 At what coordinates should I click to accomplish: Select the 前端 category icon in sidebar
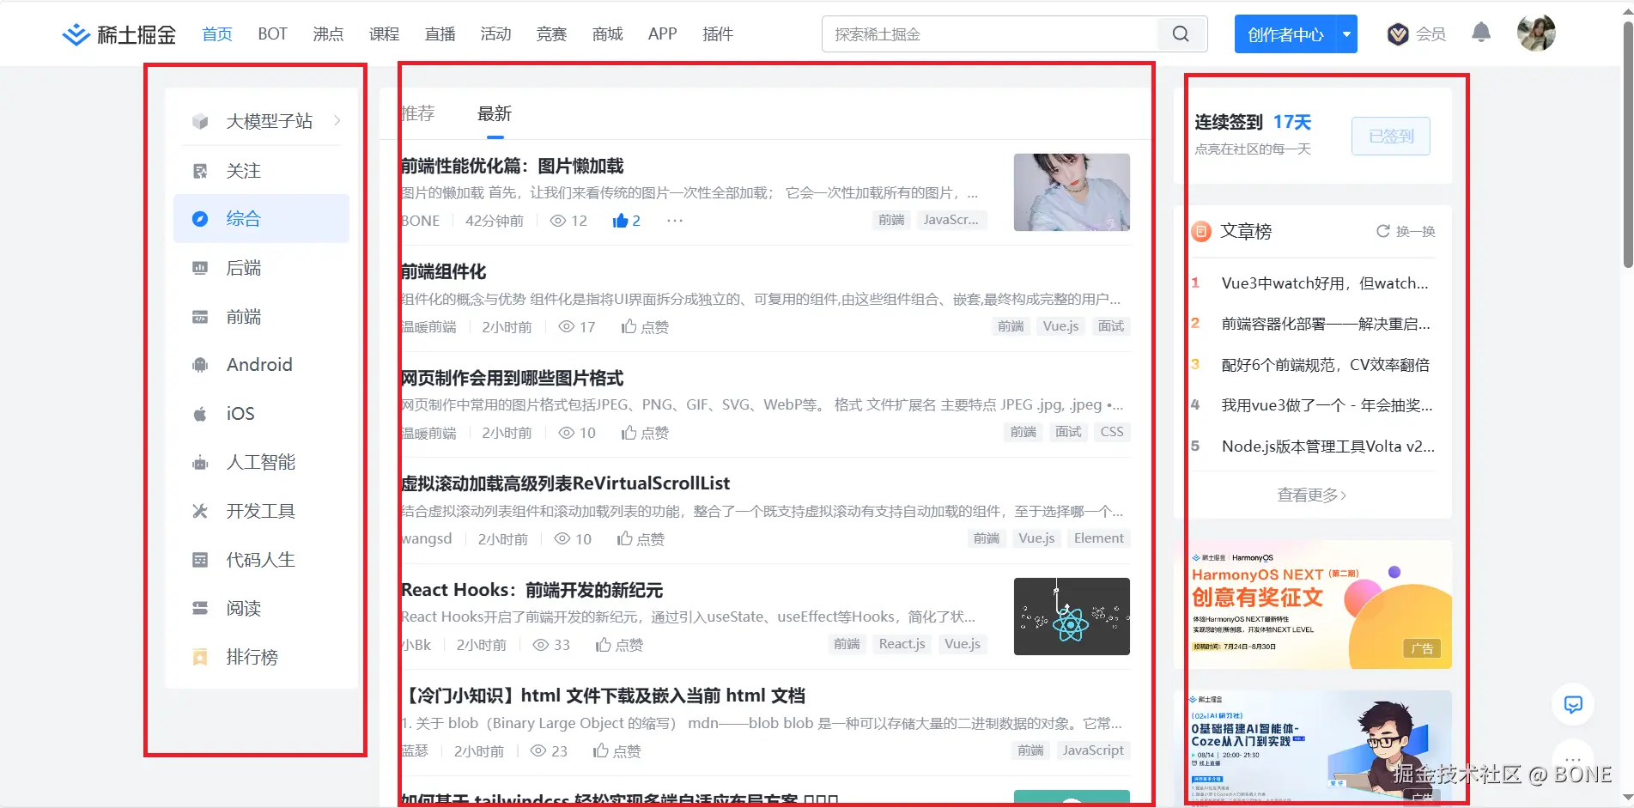(199, 316)
